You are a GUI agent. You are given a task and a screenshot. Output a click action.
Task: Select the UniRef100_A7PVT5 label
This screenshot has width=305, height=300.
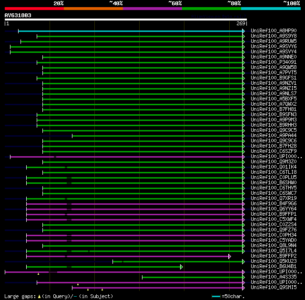[x=274, y=73]
